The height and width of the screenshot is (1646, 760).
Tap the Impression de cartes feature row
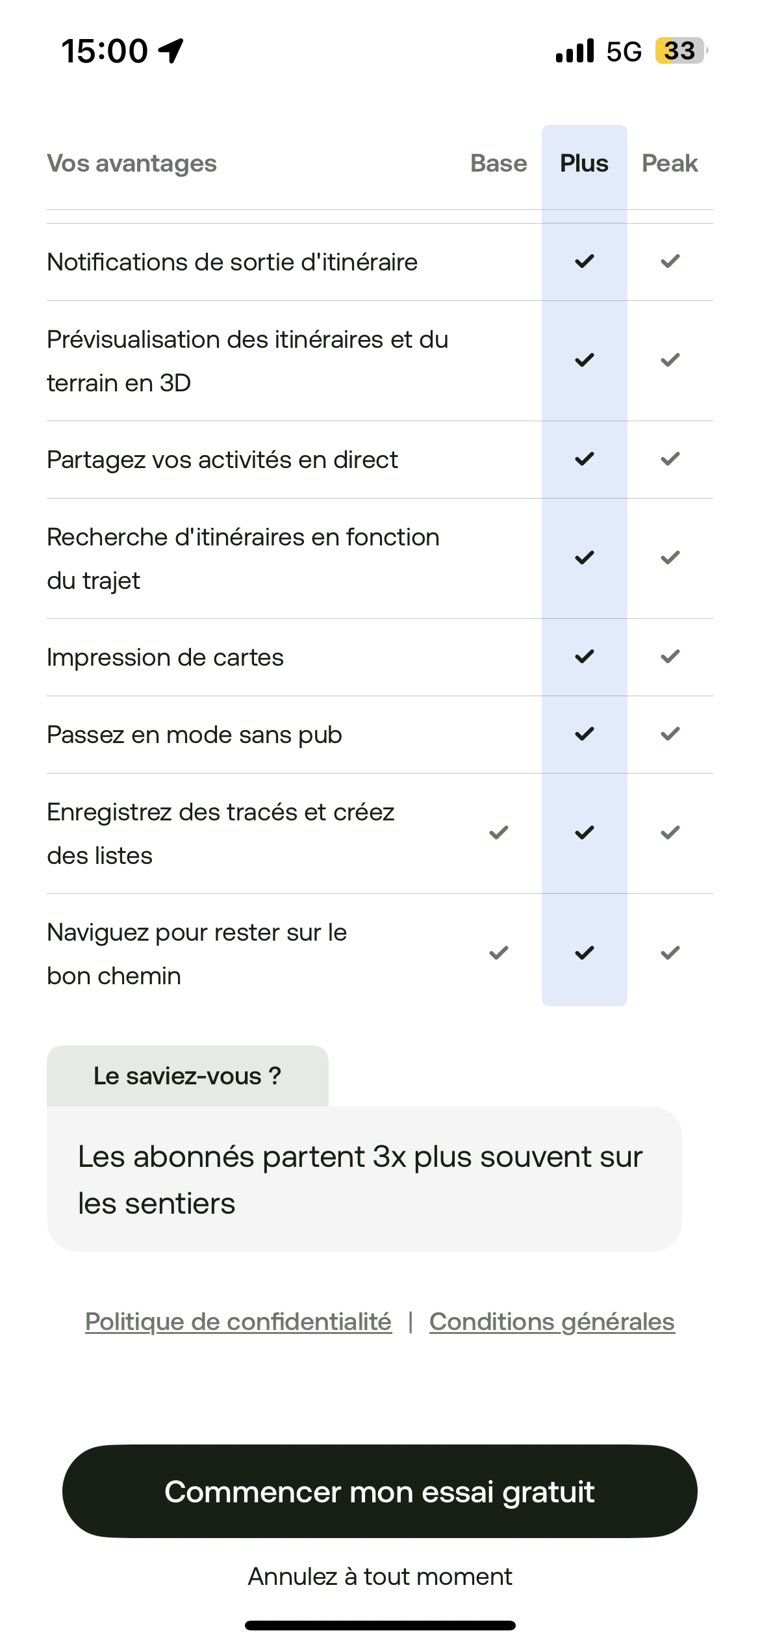tap(166, 657)
